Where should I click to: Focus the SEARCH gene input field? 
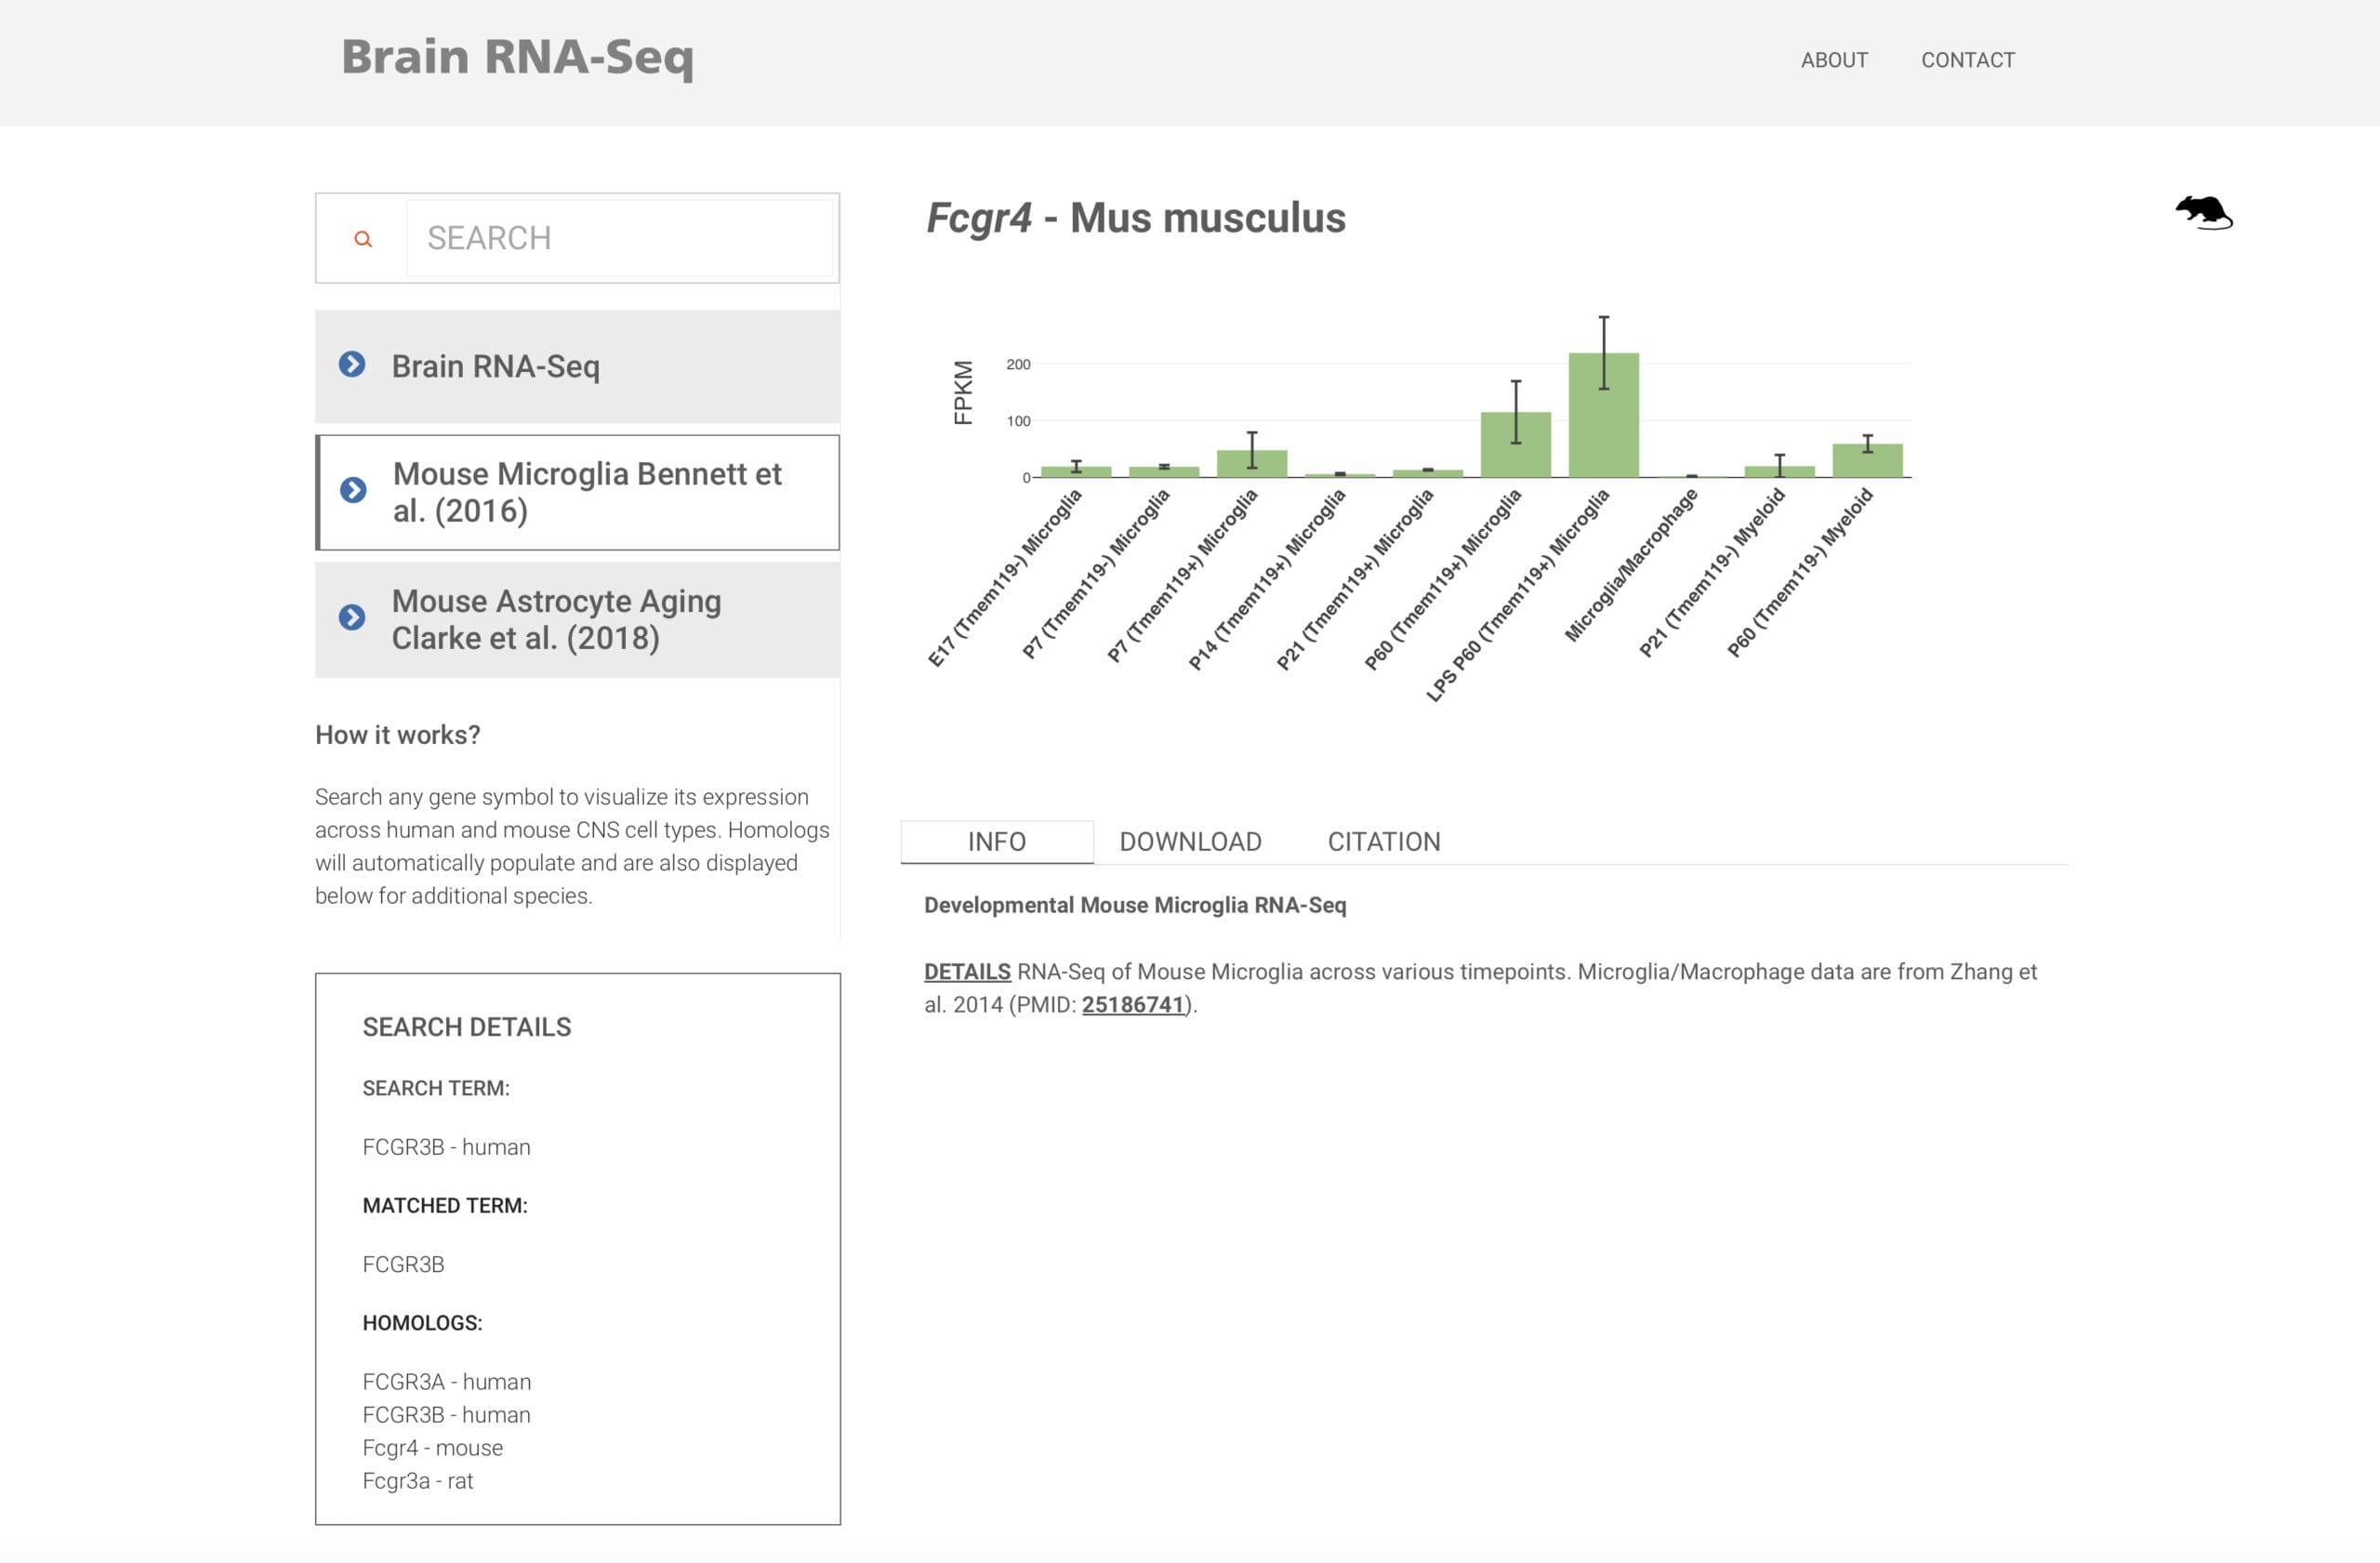(618, 238)
